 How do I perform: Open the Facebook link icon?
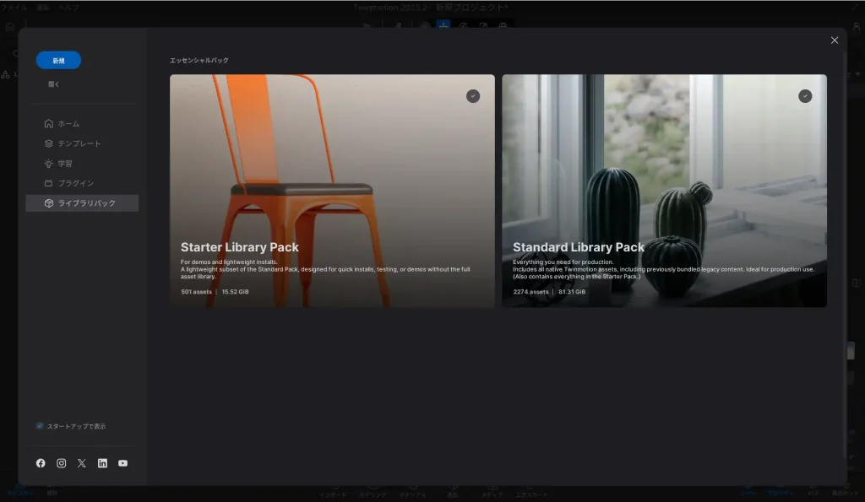pyautogui.click(x=41, y=463)
